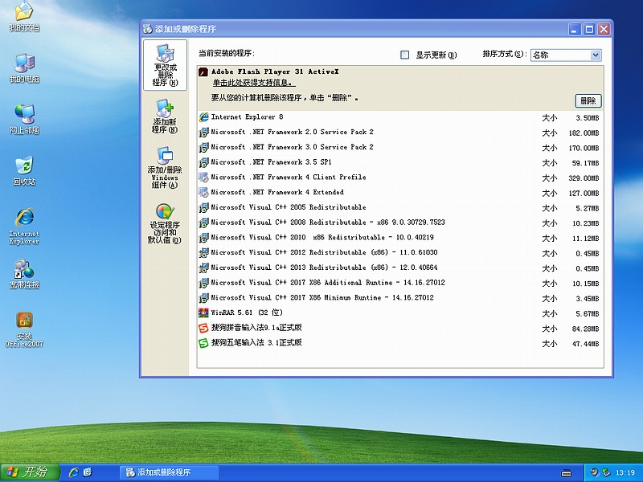Select Visual C++ 2012 Redistributable icon
This screenshot has height=482, width=643.
point(203,253)
